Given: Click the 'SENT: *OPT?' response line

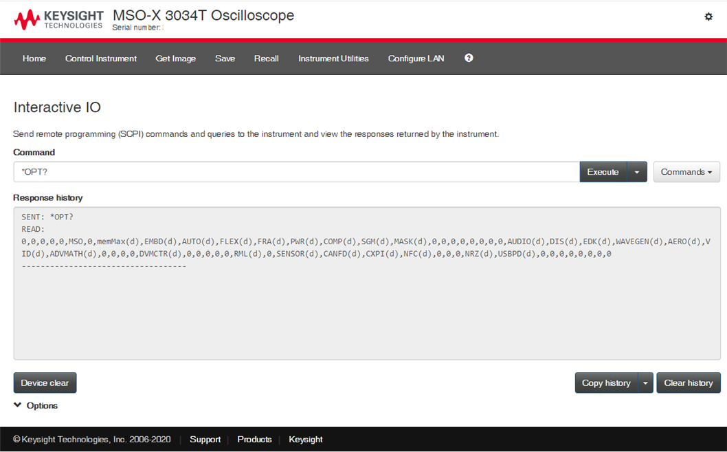Looking at the screenshot, I should point(47,217).
